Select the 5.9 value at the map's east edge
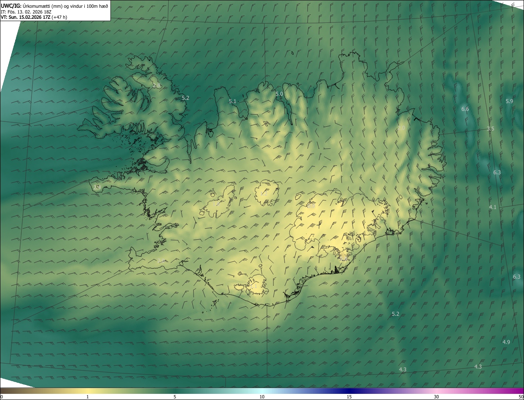This screenshot has width=524, height=400. tap(509, 101)
